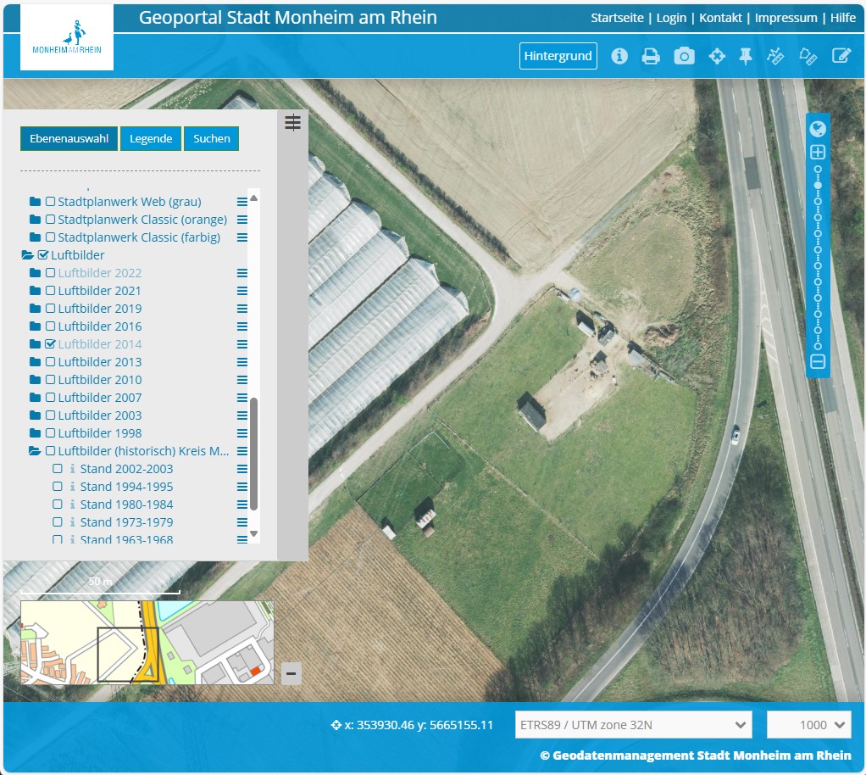Go to Startseite
Image resolution: width=866 pixels, height=775 pixels.
pyautogui.click(x=617, y=18)
